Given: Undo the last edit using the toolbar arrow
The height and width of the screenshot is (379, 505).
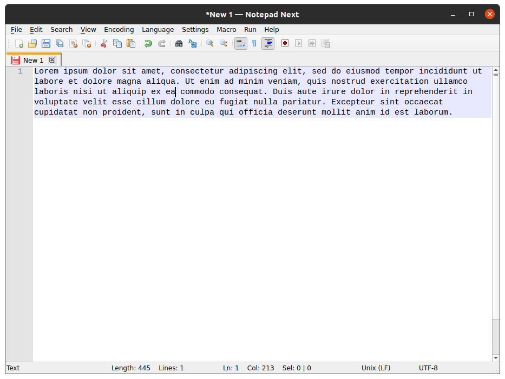Looking at the screenshot, I should click(148, 43).
